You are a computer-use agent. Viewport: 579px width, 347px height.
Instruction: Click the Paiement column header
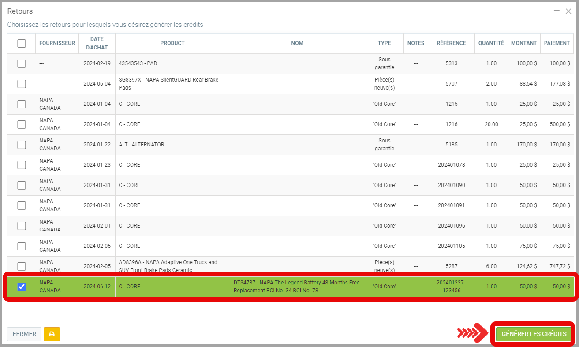557,43
